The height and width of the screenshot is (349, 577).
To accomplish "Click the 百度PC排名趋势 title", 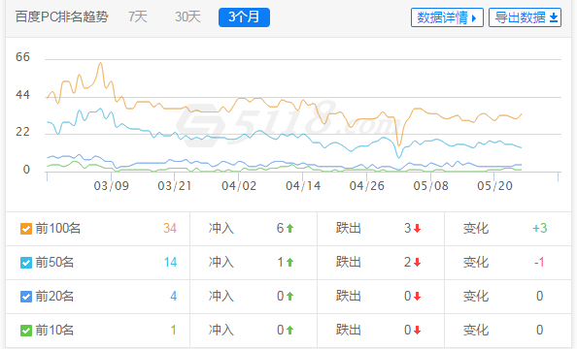I will point(61,16).
